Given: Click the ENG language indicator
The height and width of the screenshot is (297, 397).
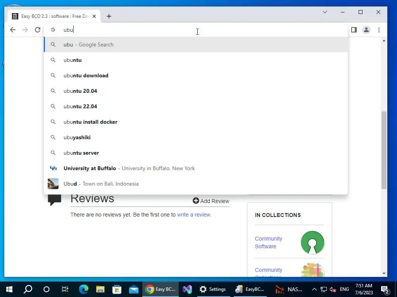Looking at the screenshot, I should point(344,289).
